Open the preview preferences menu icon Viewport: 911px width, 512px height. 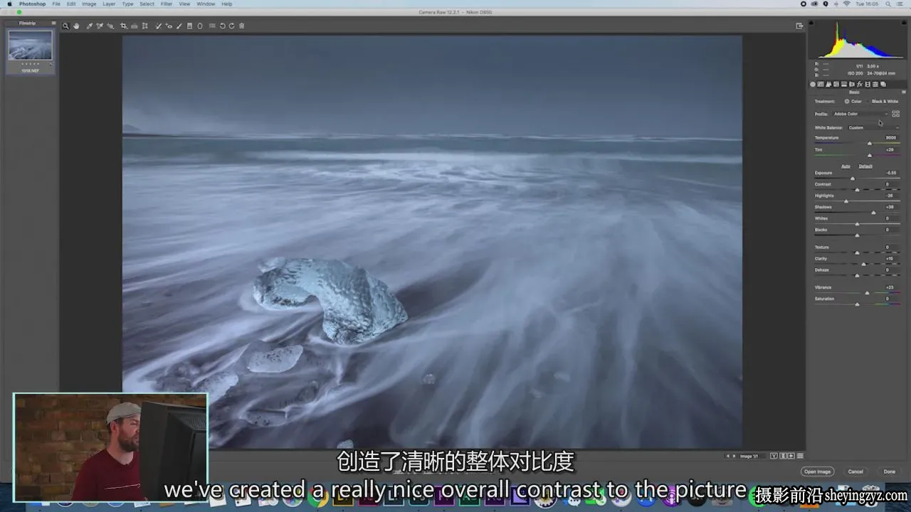tap(800, 456)
